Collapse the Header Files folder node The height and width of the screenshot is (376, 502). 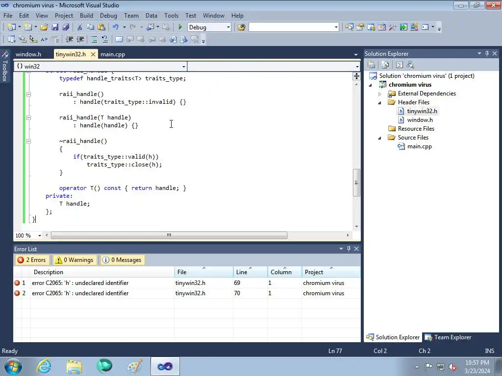(380, 103)
